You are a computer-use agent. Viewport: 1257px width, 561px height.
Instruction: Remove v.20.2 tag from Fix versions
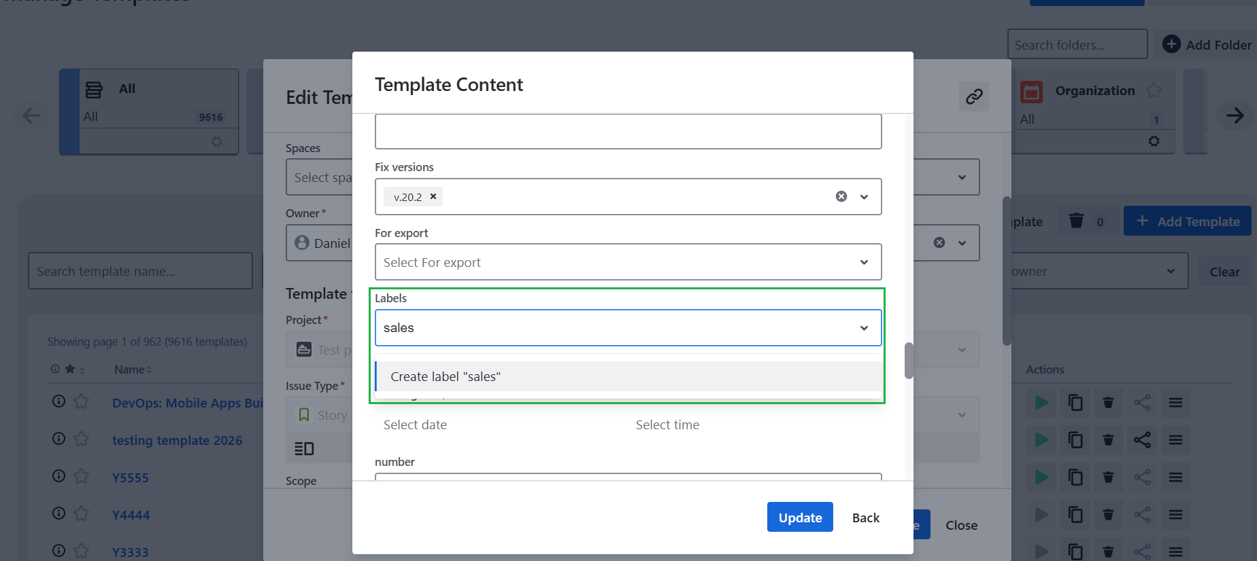point(433,196)
